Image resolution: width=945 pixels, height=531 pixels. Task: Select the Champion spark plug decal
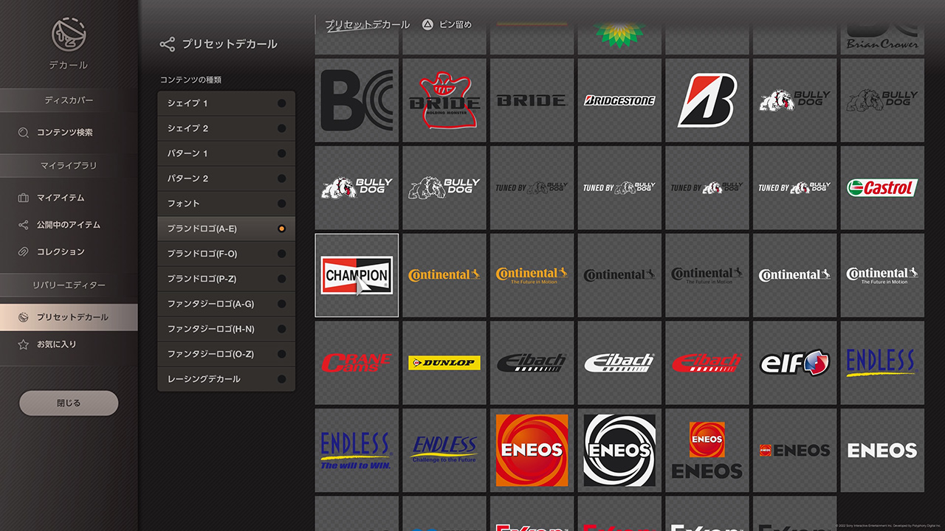point(357,275)
